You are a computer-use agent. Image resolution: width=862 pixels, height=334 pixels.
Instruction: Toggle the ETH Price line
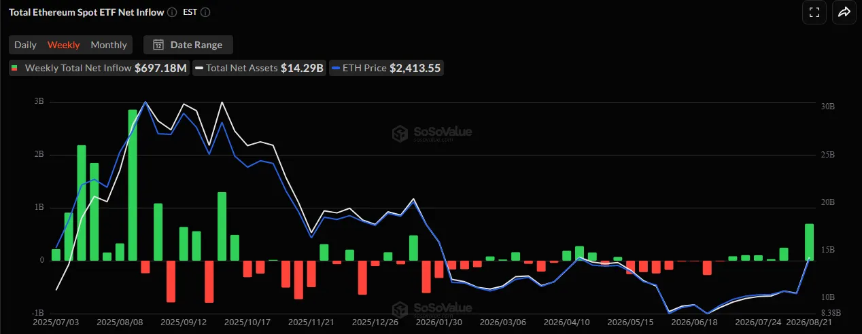coord(386,68)
